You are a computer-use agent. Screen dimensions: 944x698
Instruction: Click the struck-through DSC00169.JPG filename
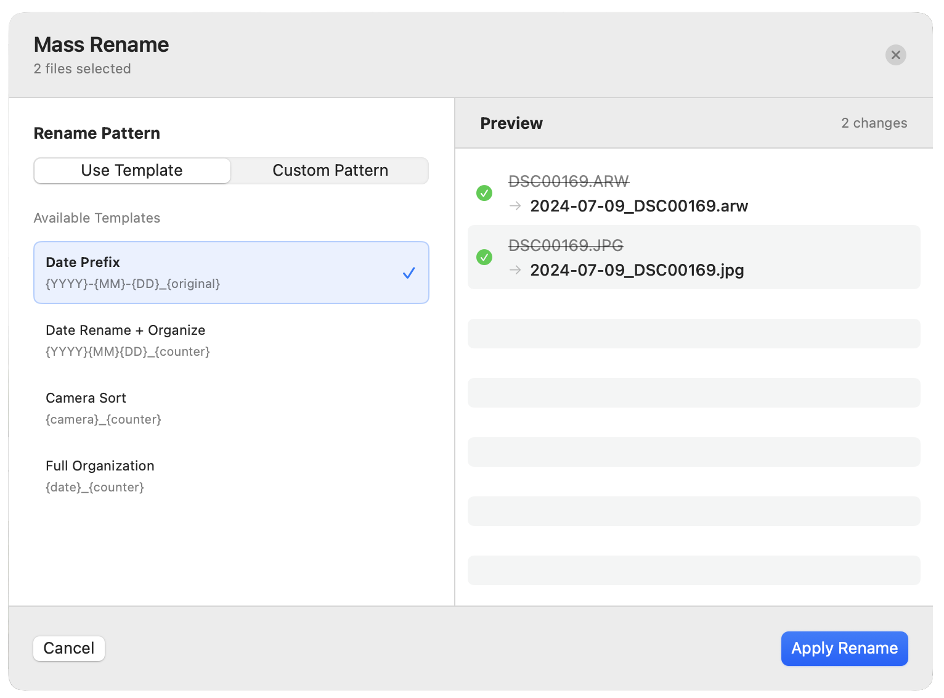[x=566, y=245]
